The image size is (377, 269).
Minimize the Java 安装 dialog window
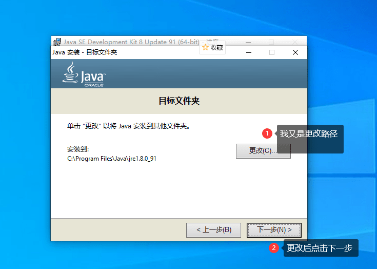(x=249, y=52)
